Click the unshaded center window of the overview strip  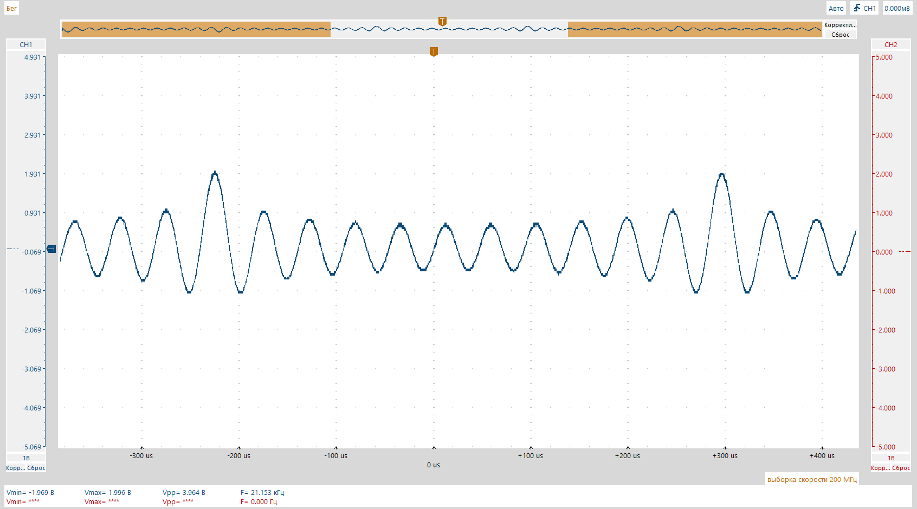(x=449, y=29)
